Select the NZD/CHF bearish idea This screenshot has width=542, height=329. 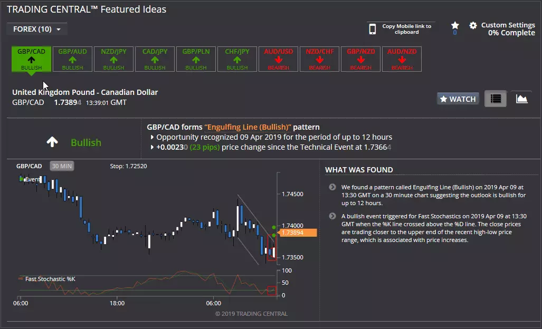point(319,59)
